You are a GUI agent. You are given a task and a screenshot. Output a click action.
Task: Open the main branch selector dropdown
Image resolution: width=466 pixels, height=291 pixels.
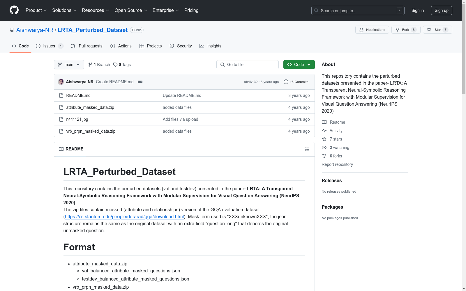pyautogui.click(x=69, y=65)
